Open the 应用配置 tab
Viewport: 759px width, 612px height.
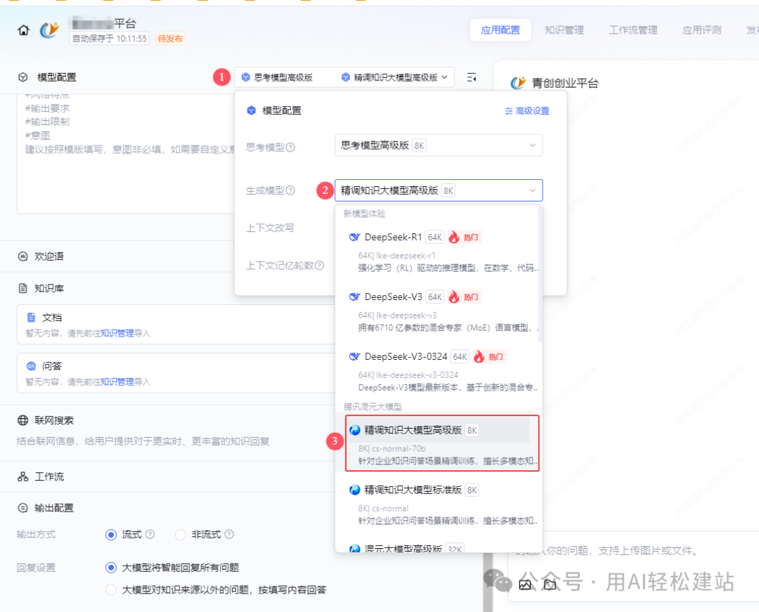tap(500, 30)
